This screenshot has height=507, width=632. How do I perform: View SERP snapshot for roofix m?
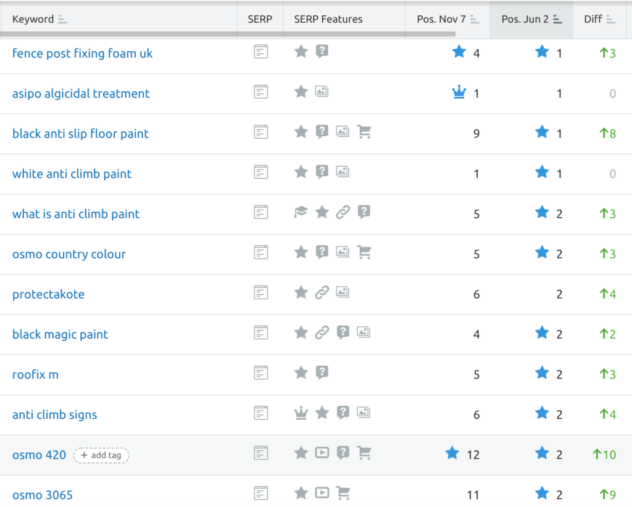tap(261, 373)
